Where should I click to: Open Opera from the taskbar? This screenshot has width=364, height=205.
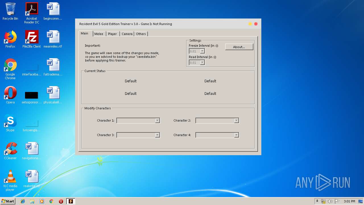pyautogui.click(x=61, y=201)
